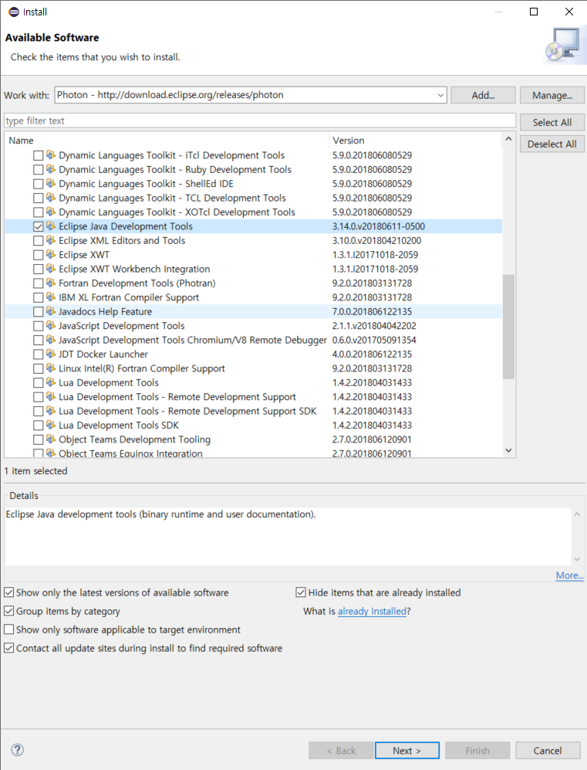Check the JavaScript Development Tools checkbox
587x770 pixels.
click(x=39, y=327)
